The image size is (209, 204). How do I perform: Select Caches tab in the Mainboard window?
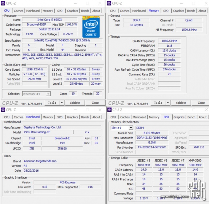(x=18, y=117)
